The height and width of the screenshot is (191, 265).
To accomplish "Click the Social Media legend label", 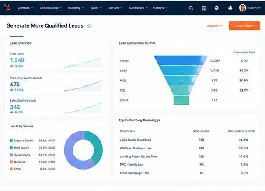I will pyautogui.click(x=22, y=155).
